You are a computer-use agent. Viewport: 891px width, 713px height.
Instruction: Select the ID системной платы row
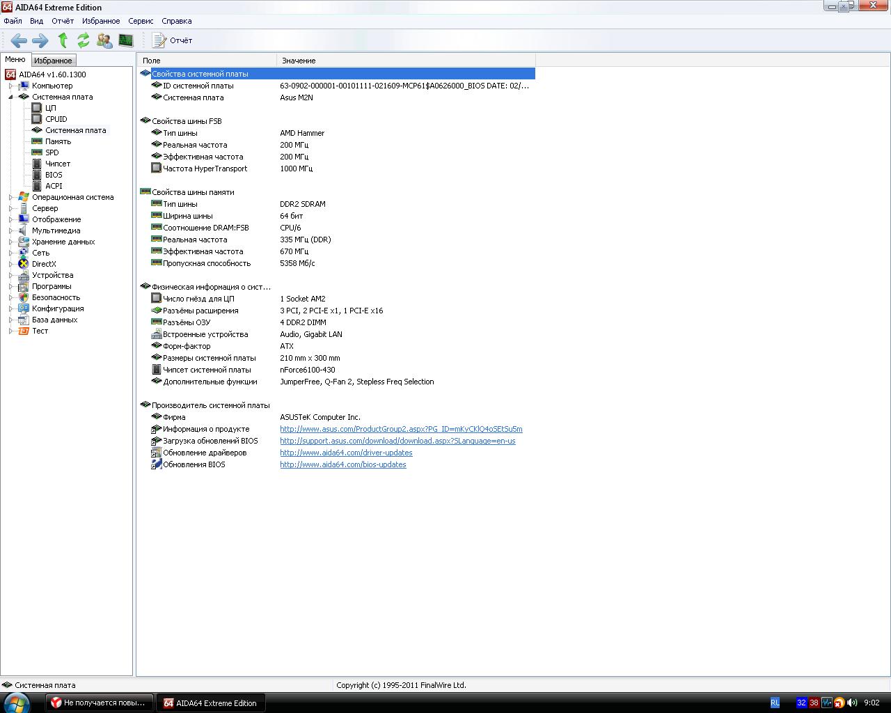pyautogui.click(x=337, y=86)
